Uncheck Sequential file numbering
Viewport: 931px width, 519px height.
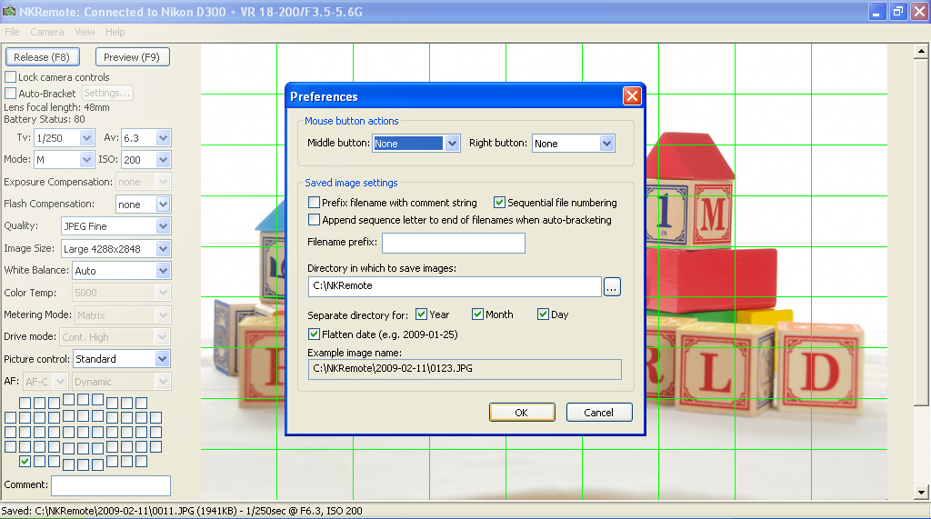(499, 203)
